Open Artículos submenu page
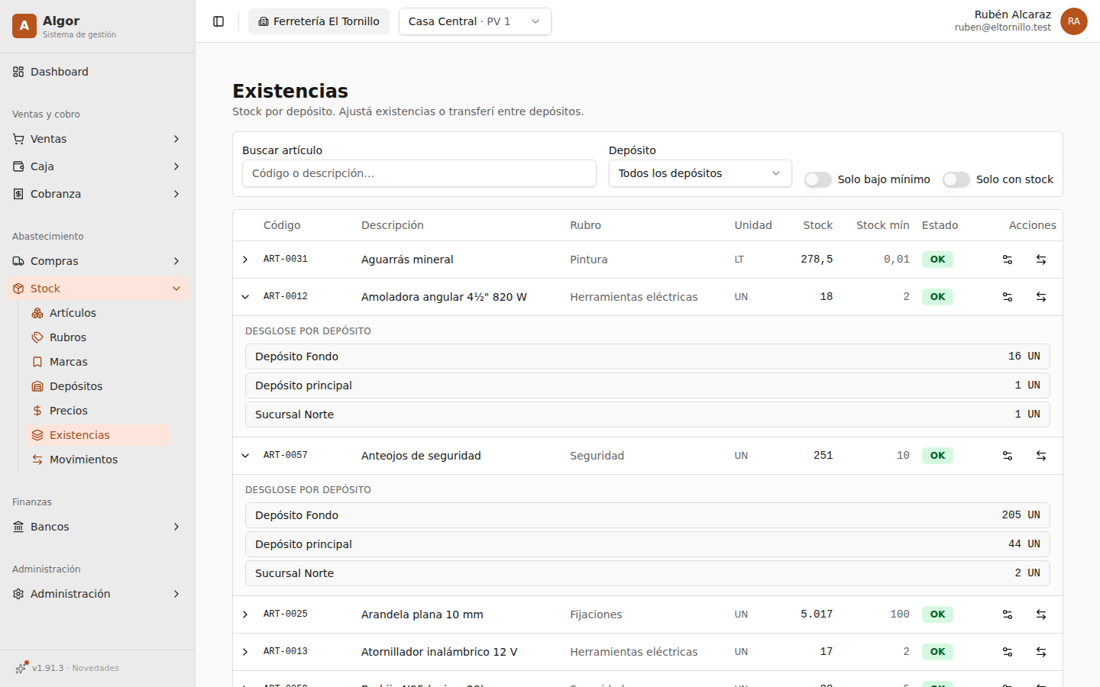 tap(98, 313)
